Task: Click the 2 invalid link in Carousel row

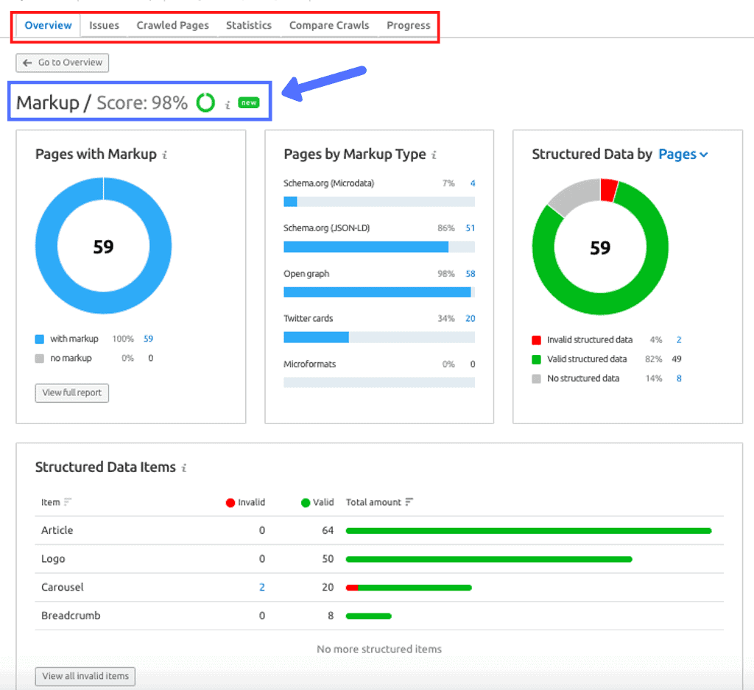Action: click(x=262, y=587)
